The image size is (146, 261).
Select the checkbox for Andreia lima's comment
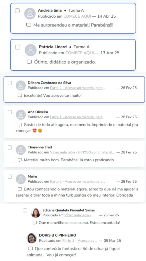[17, 11]
